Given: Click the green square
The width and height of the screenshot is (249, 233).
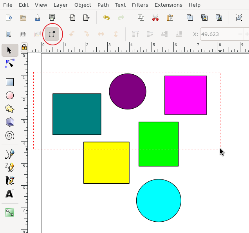Looking at the screenshot, I should 159,144.
